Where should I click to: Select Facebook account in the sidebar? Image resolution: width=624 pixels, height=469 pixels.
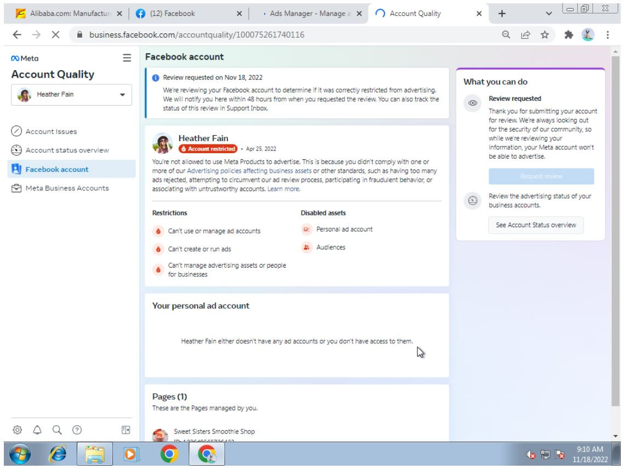[x=72, y=169]
